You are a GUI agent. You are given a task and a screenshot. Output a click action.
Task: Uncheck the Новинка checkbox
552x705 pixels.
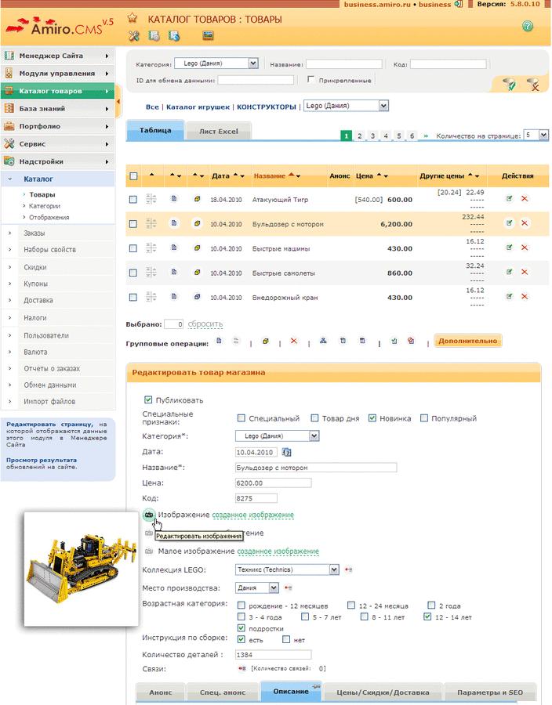(373, 418)
